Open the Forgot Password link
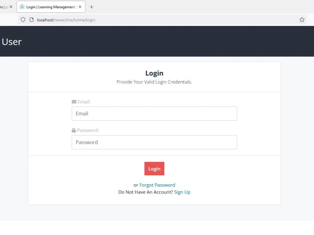Image resolution: width=314 pixels, height=235 pixels. 157,185
